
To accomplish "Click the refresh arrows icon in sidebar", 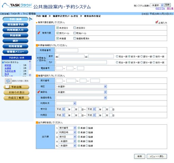I will pos(8,81).
